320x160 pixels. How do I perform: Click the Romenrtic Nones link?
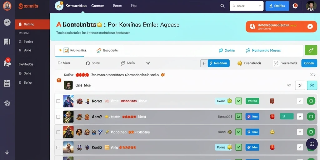pyautogui.click(x=263, y=50)
